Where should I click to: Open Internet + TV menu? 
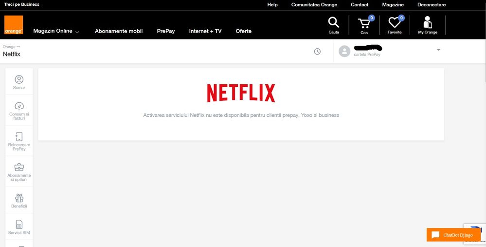tap(205, 31)
